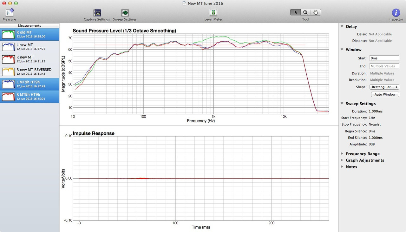The height and width of the screenshot is (232, 406).
Task: Click the Resolution Multiple Values text
Action: [x=382, y=80]
